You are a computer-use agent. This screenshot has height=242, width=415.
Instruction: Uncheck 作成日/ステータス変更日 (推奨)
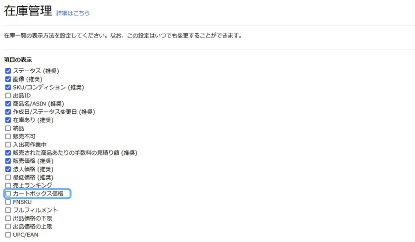pyautogui.click(x=8, y=112)
